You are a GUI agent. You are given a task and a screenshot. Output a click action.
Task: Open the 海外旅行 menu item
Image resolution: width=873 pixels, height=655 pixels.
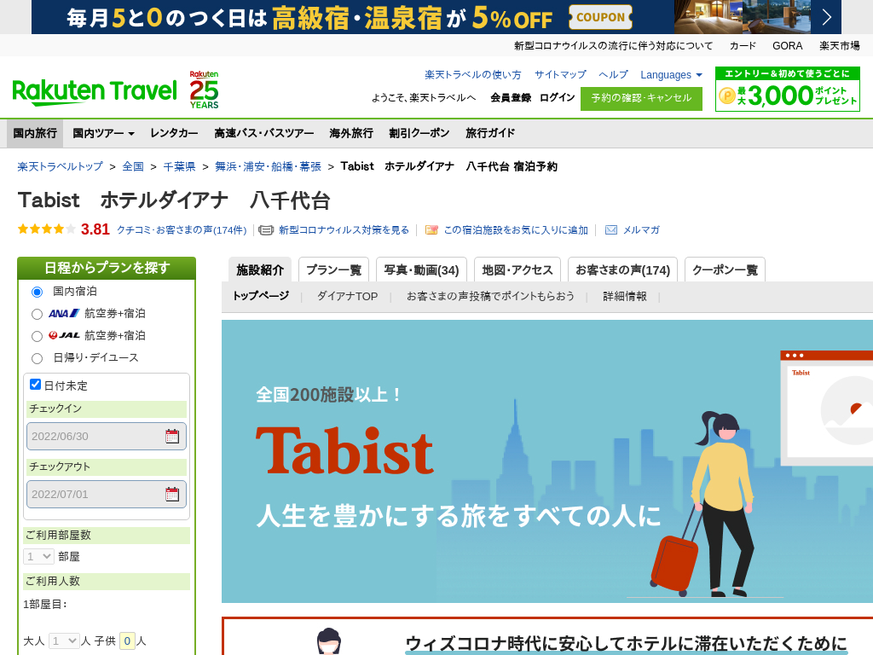(x=351, y=133)
